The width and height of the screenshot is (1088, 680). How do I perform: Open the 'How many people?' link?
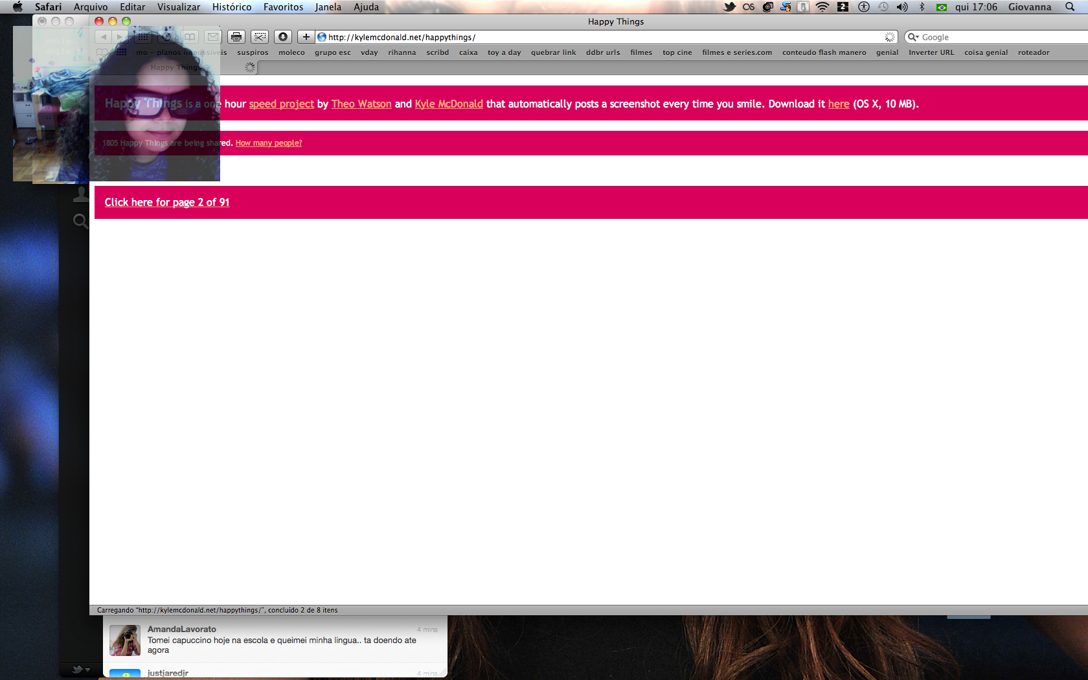tap(269, 143)
